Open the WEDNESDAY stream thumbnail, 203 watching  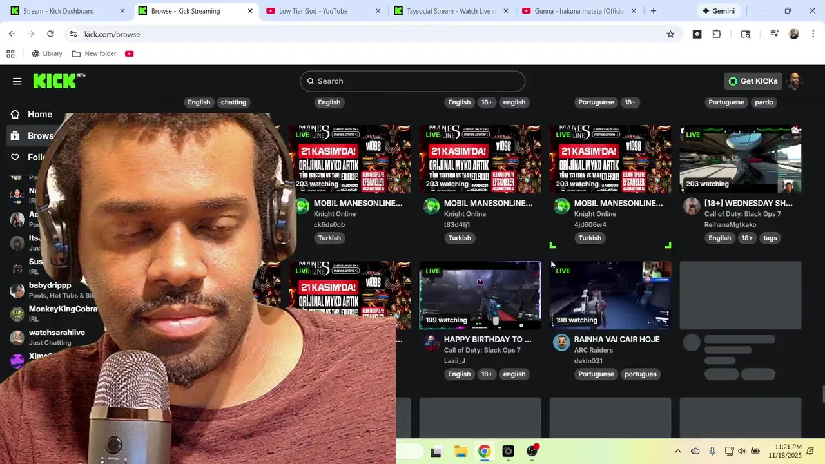click(x=741, y=159)
